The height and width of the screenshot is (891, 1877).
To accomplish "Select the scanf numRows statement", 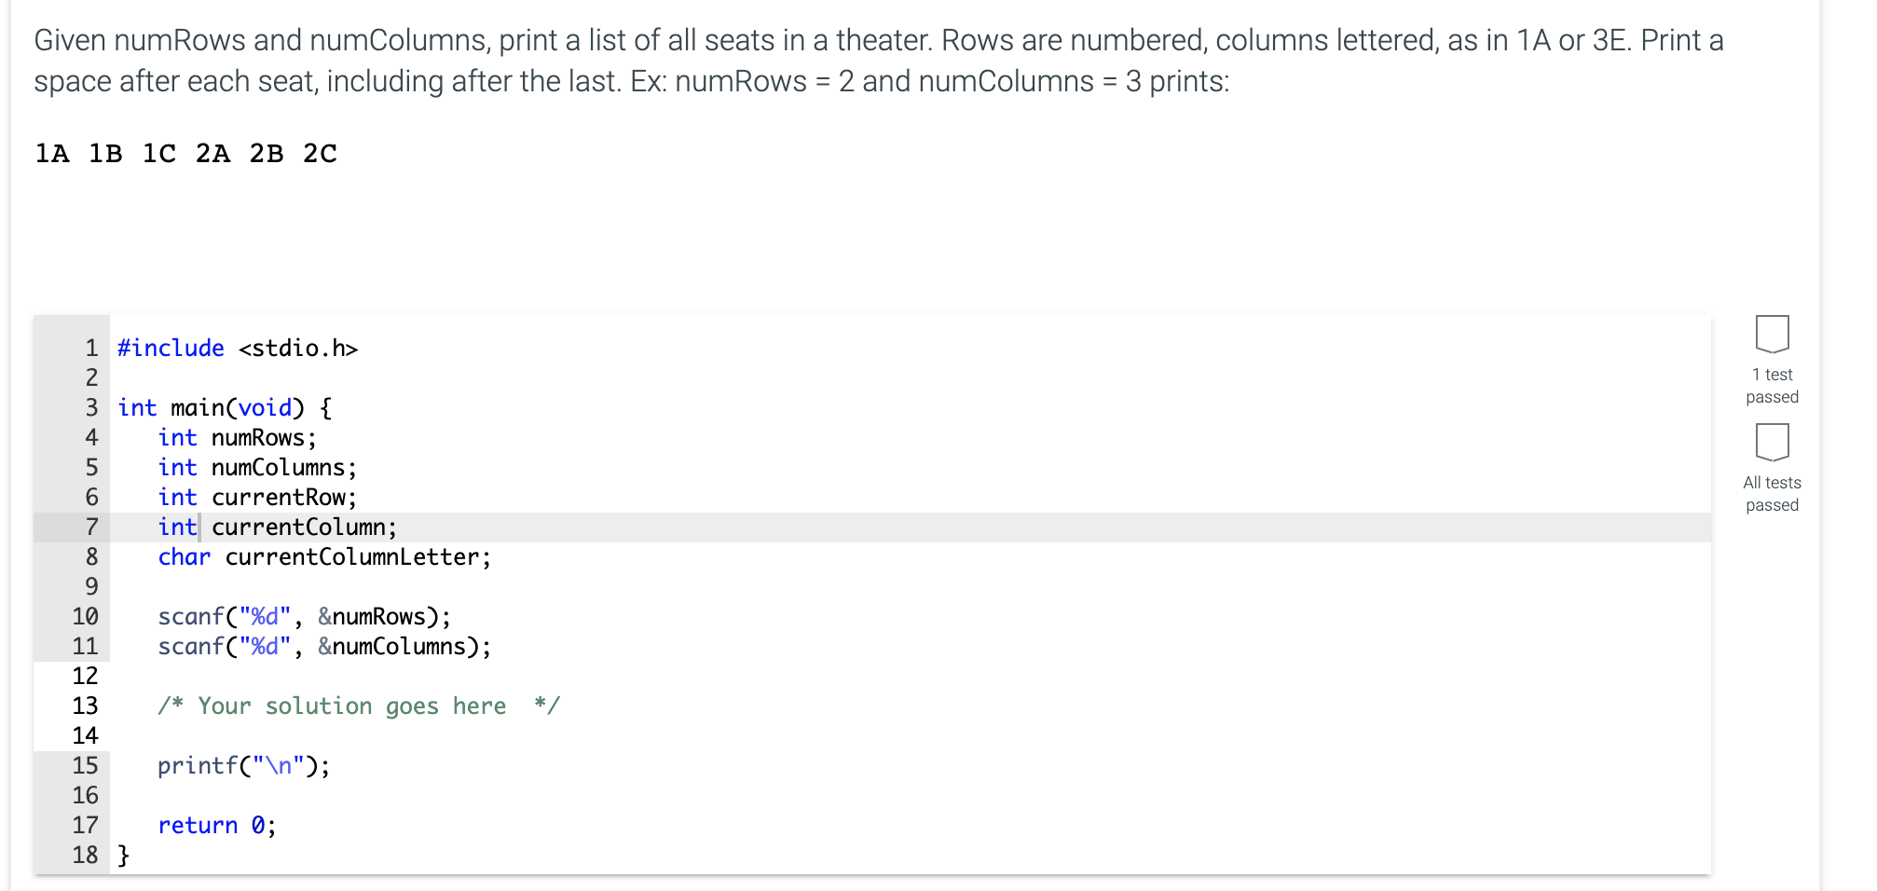I will (x=304, y=616).
